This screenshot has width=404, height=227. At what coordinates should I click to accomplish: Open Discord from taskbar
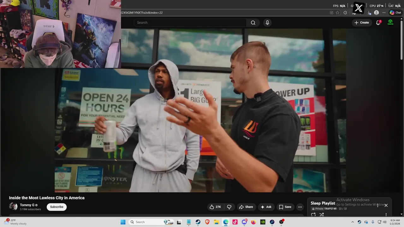click(x=244, y=222)
